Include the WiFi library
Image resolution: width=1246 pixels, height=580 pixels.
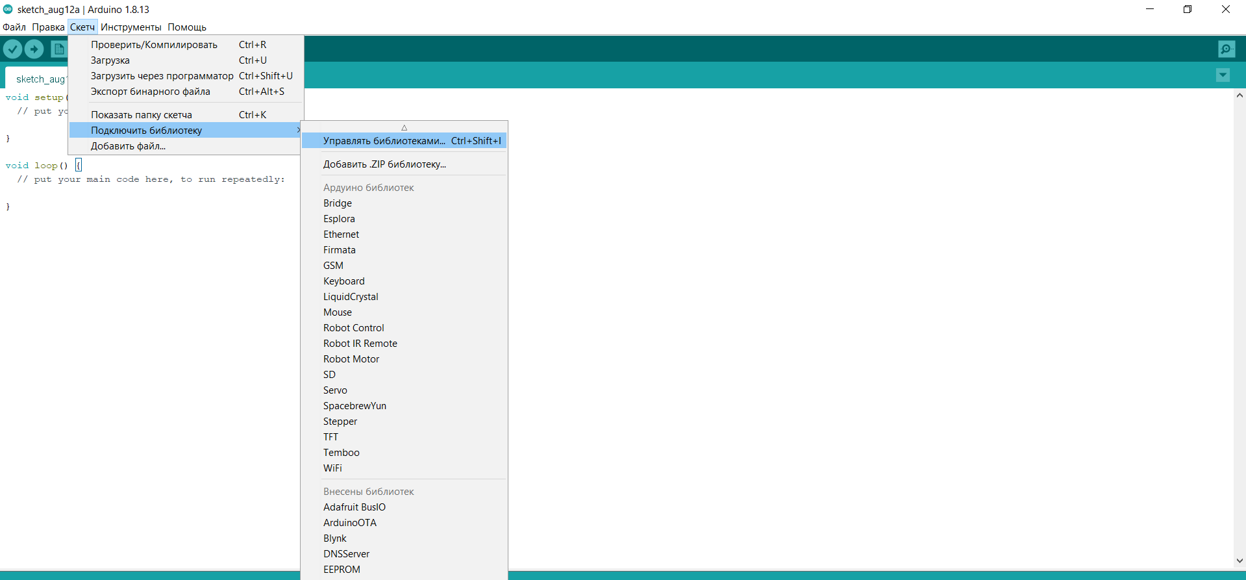(404, 468)
